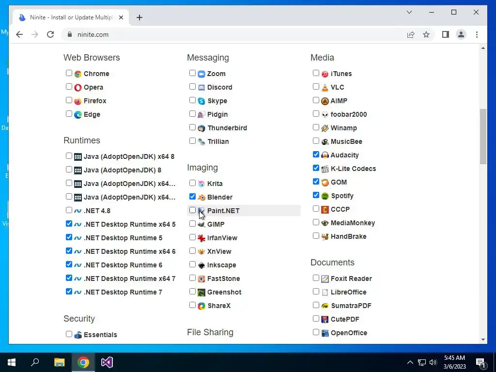496x372 pixels.
Task: Click the Chrome app icon in Web Browsers
Action: coord(78,74)
